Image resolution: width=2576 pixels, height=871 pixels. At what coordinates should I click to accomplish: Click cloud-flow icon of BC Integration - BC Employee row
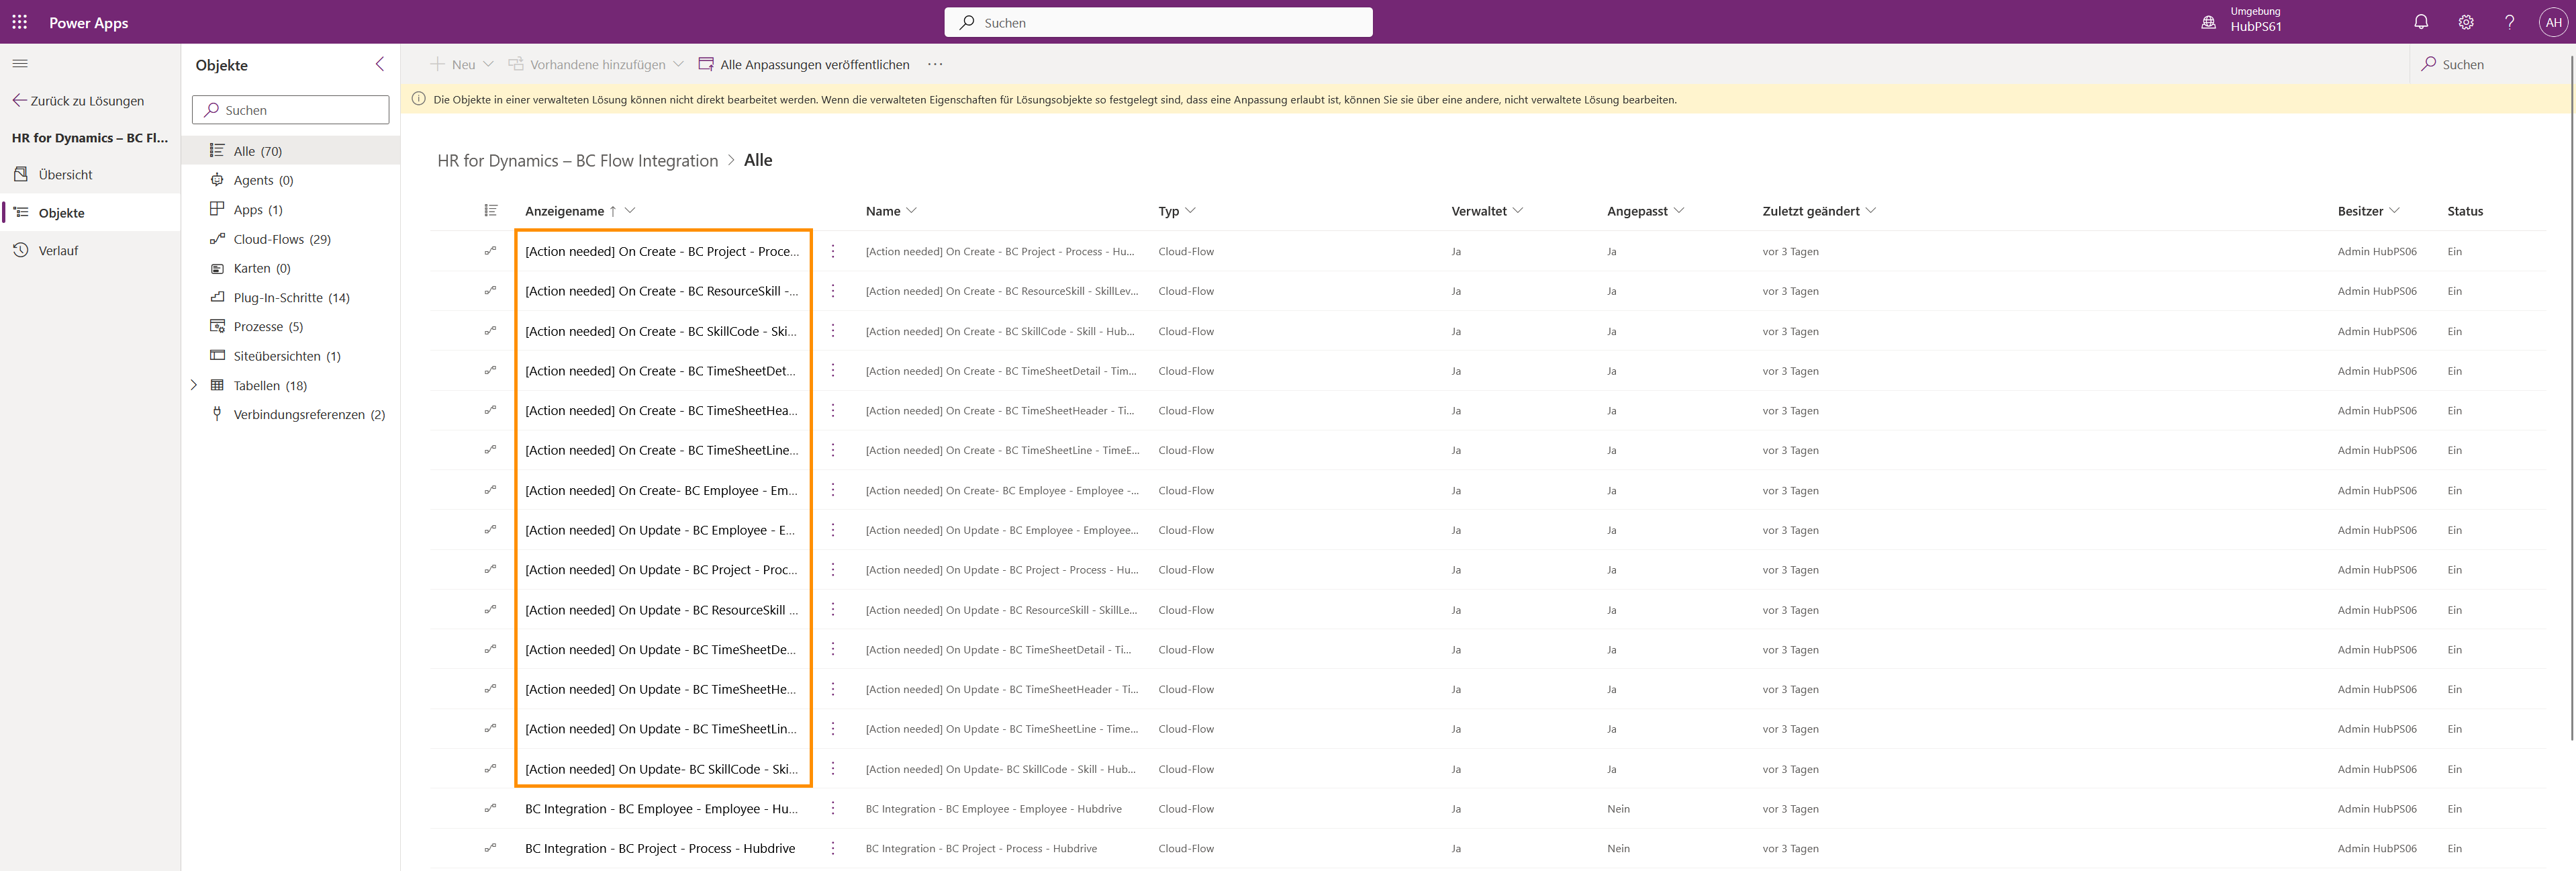[x=490, y=809]
